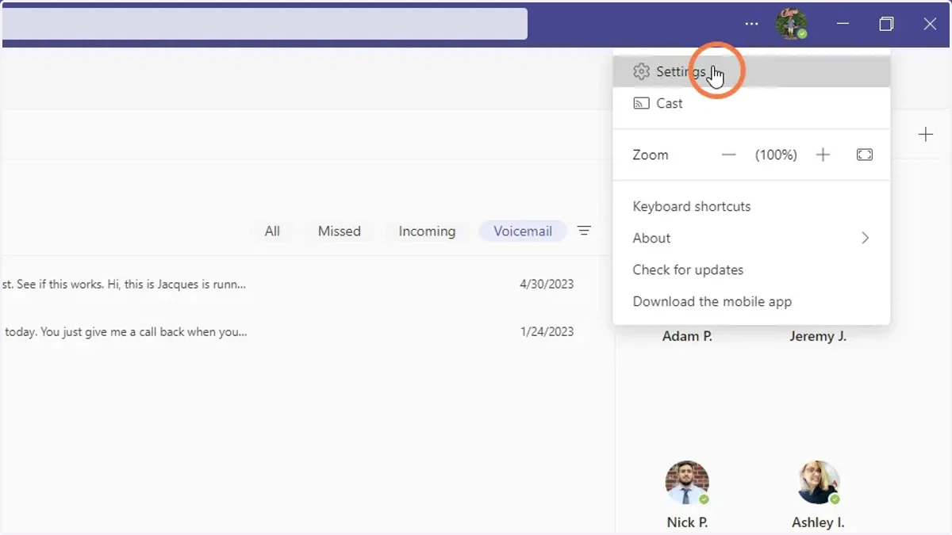Open Settings from the dropdown menu
Viewport: 952px width, 535px height.
[751, 71]
